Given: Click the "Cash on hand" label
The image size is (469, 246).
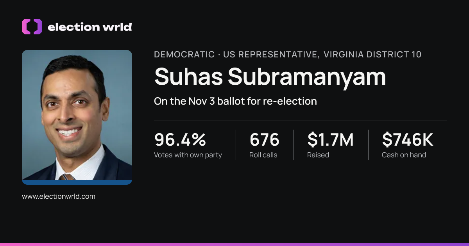Looking at the screenshot, I should 404,155.
